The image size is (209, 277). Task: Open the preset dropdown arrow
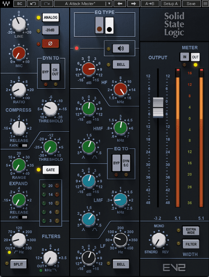pyautogui.click(x=109, y=4)
